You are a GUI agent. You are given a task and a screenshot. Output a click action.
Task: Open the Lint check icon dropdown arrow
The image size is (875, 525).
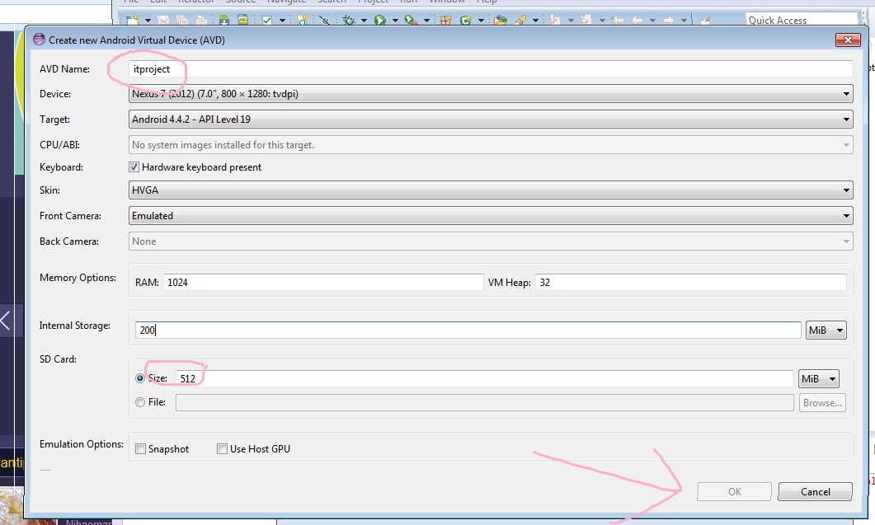coord(282,20)
